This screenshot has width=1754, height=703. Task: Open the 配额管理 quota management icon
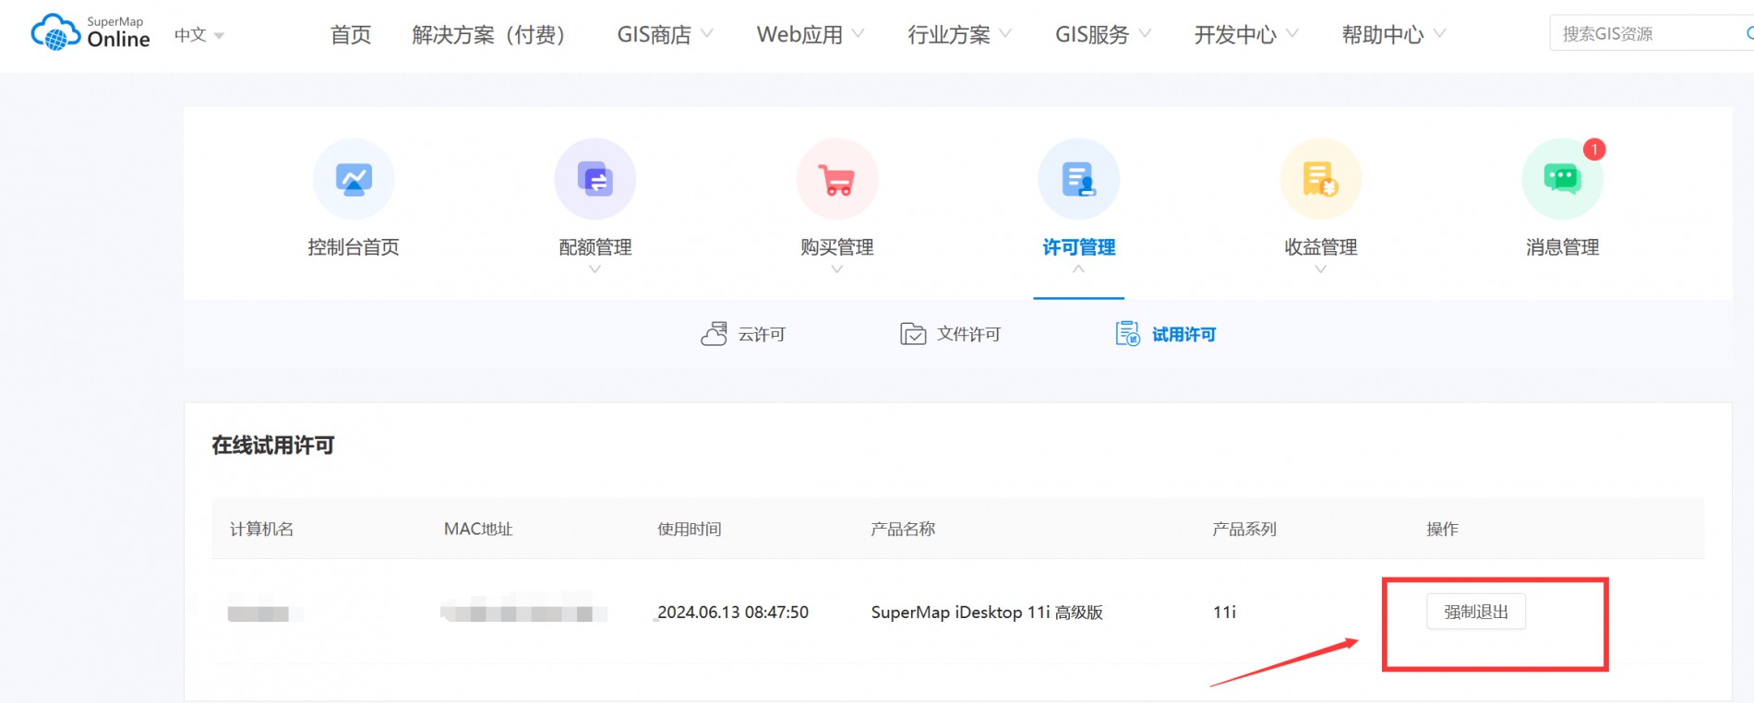point(595,179)
